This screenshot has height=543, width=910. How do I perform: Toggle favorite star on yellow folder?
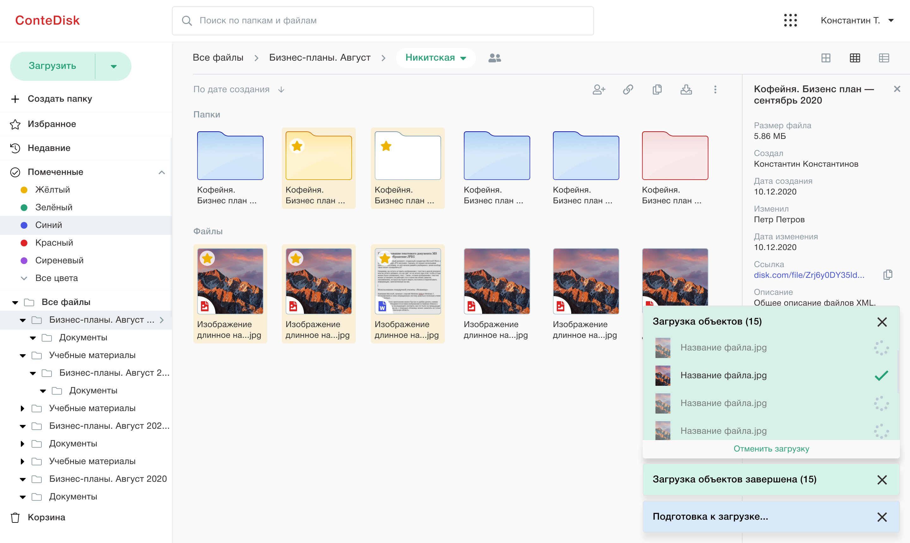tap(297, 146)
